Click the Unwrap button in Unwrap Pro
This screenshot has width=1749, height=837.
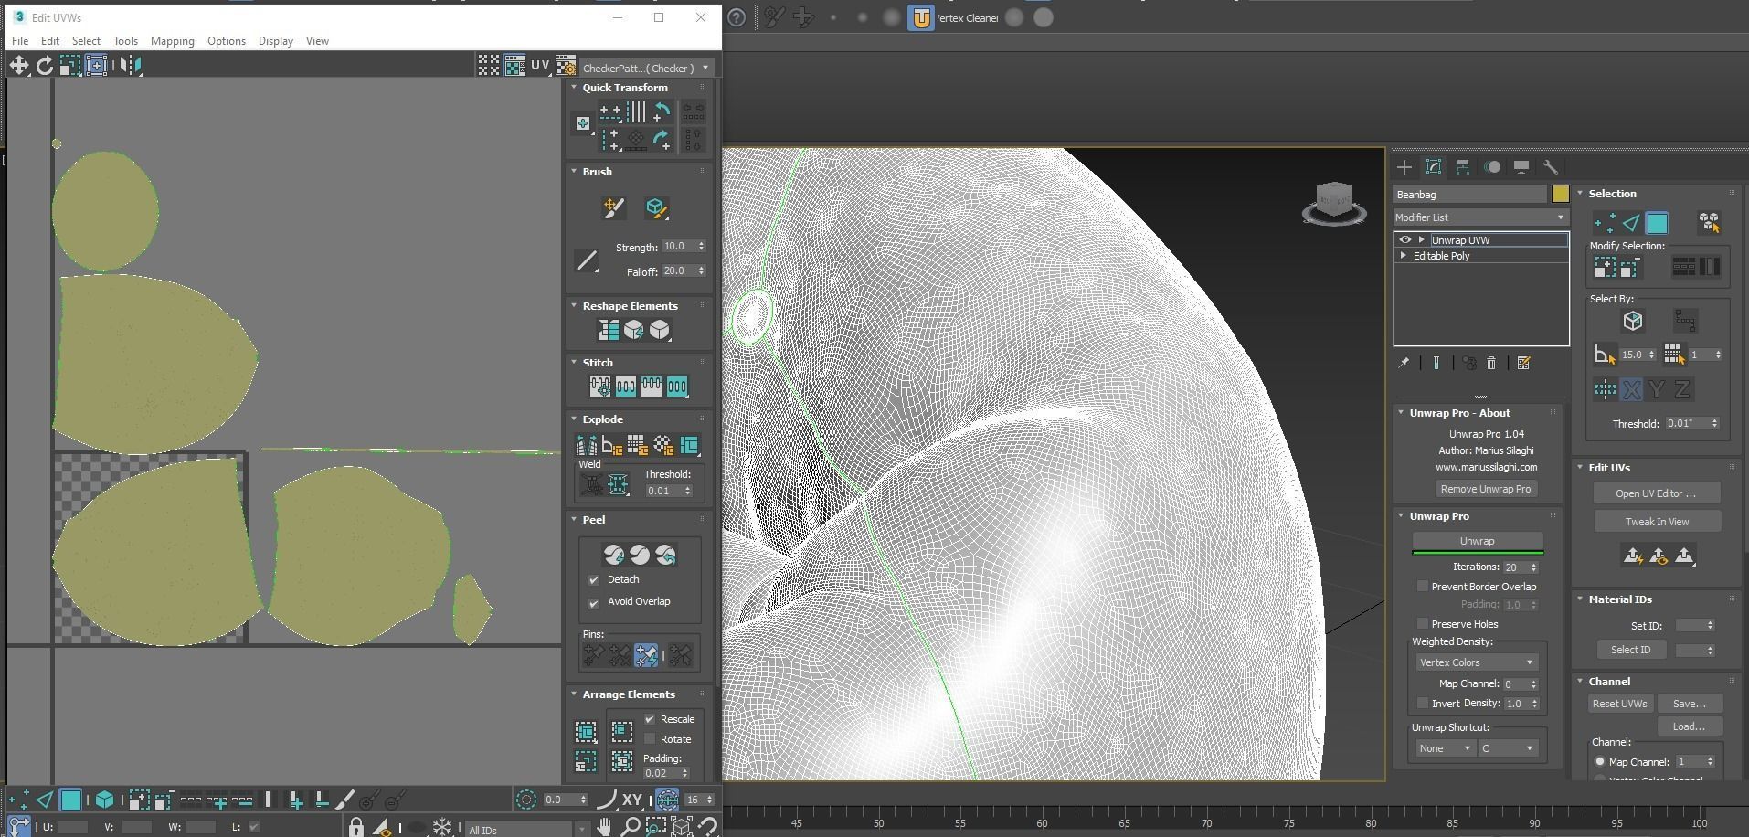[1478, 541]
